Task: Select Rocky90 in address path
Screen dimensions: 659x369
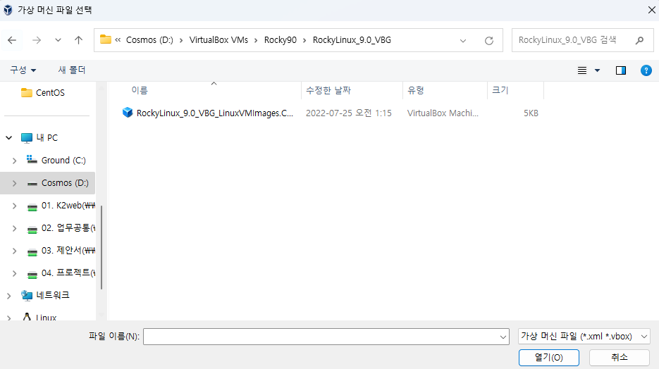Action: [x=281, y=40]
